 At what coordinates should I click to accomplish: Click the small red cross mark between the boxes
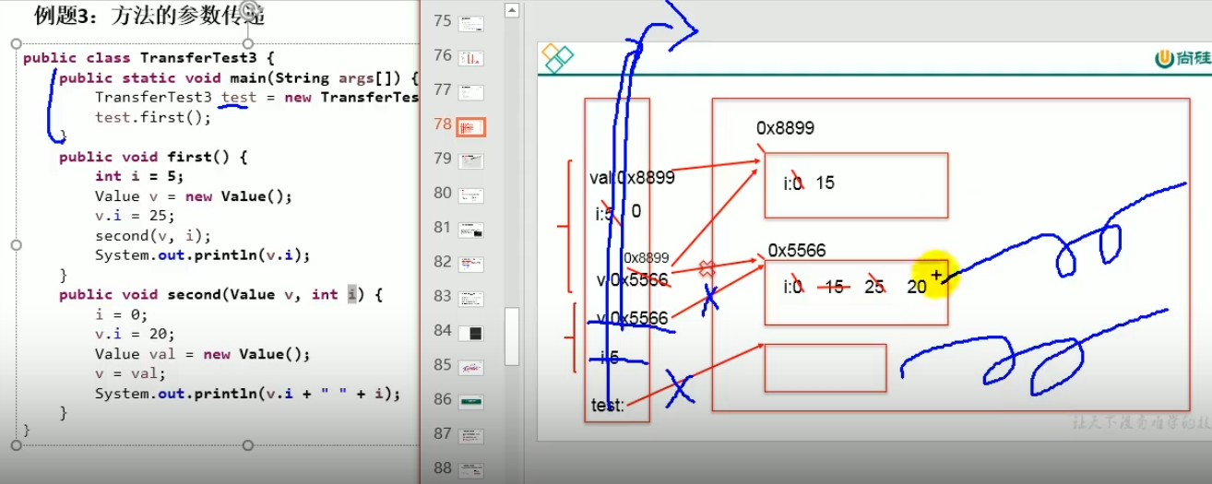[707, 269]
